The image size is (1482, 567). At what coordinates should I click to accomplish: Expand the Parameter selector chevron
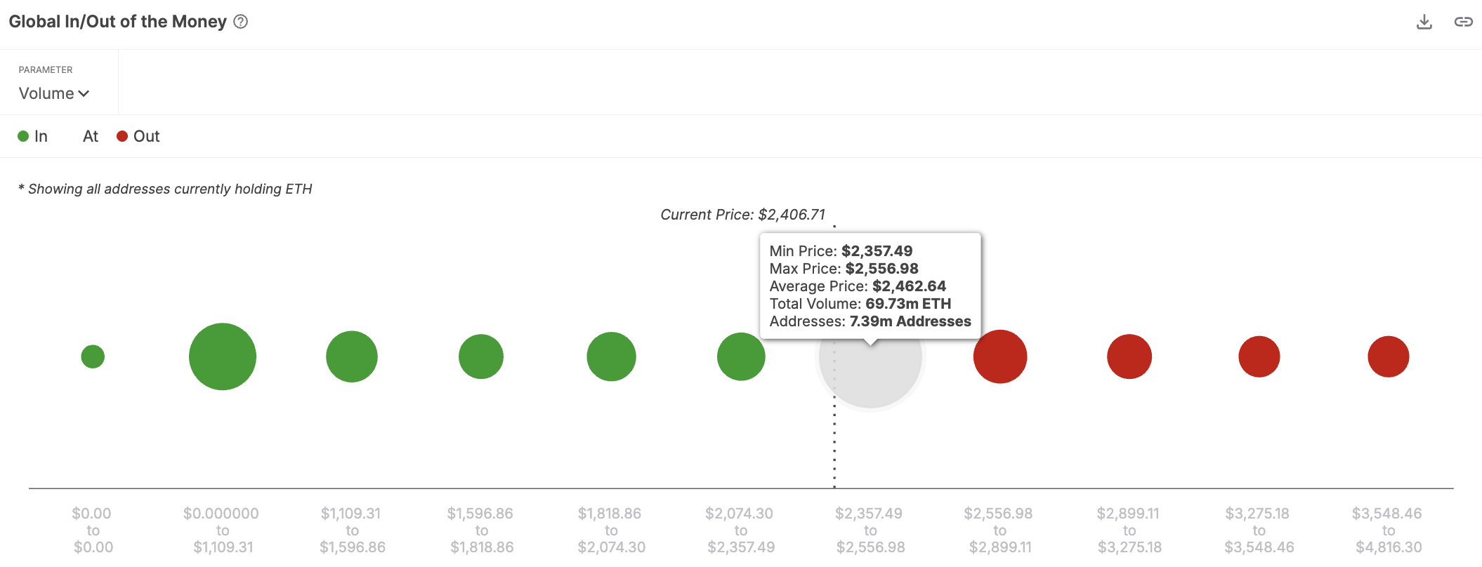[x=84, y=93]
